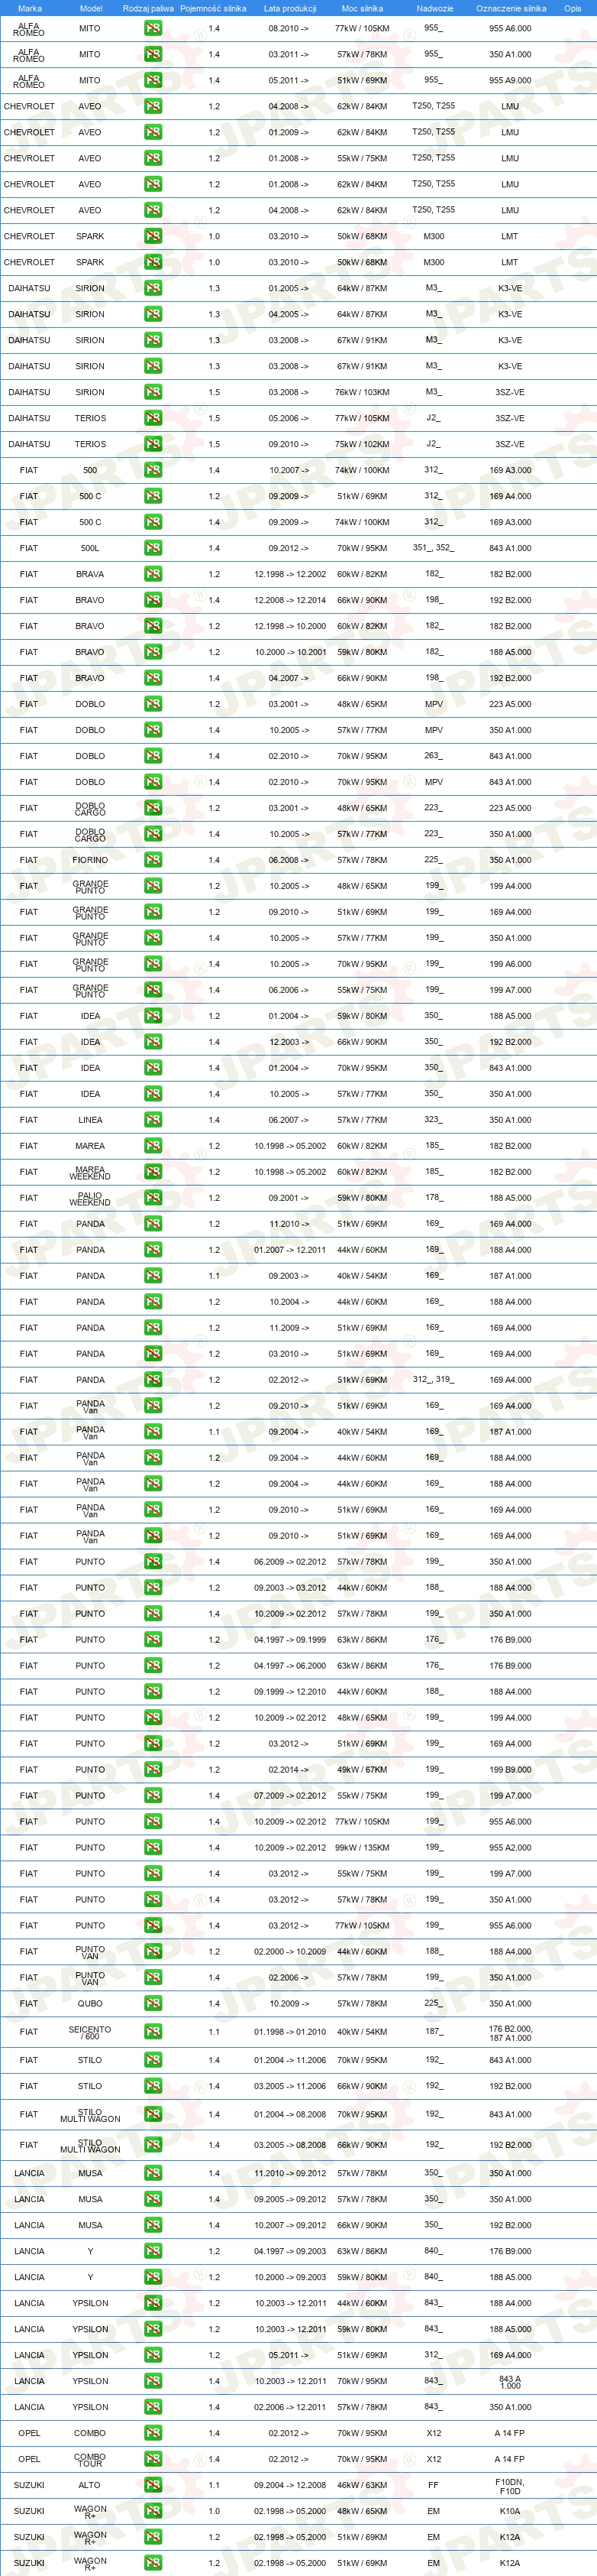
Task: Click engine code 'F10DN, F10D' cell
Action: click(510, 2485)
